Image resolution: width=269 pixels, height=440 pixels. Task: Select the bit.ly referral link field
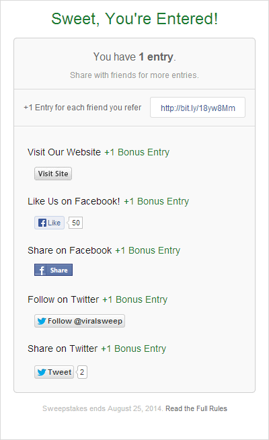coord(198,108)
